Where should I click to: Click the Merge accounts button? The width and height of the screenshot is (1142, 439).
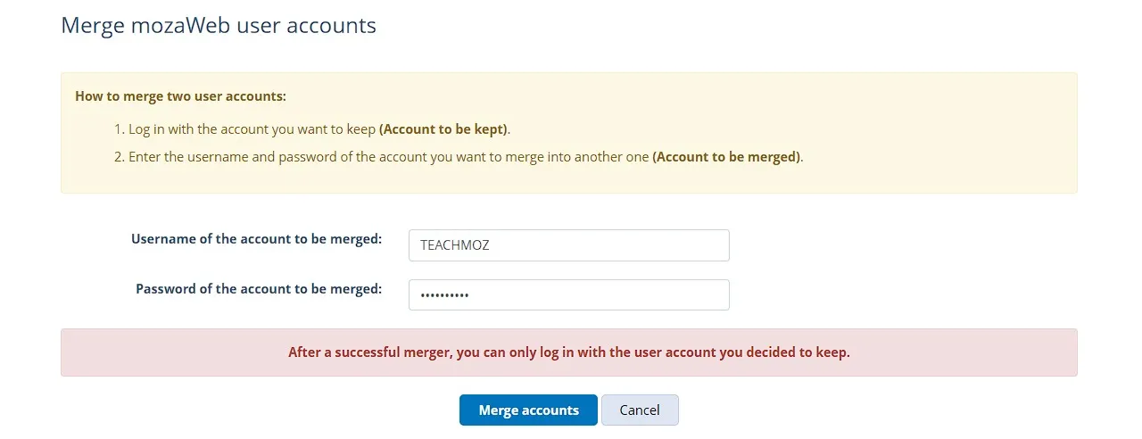pos(528,410)
